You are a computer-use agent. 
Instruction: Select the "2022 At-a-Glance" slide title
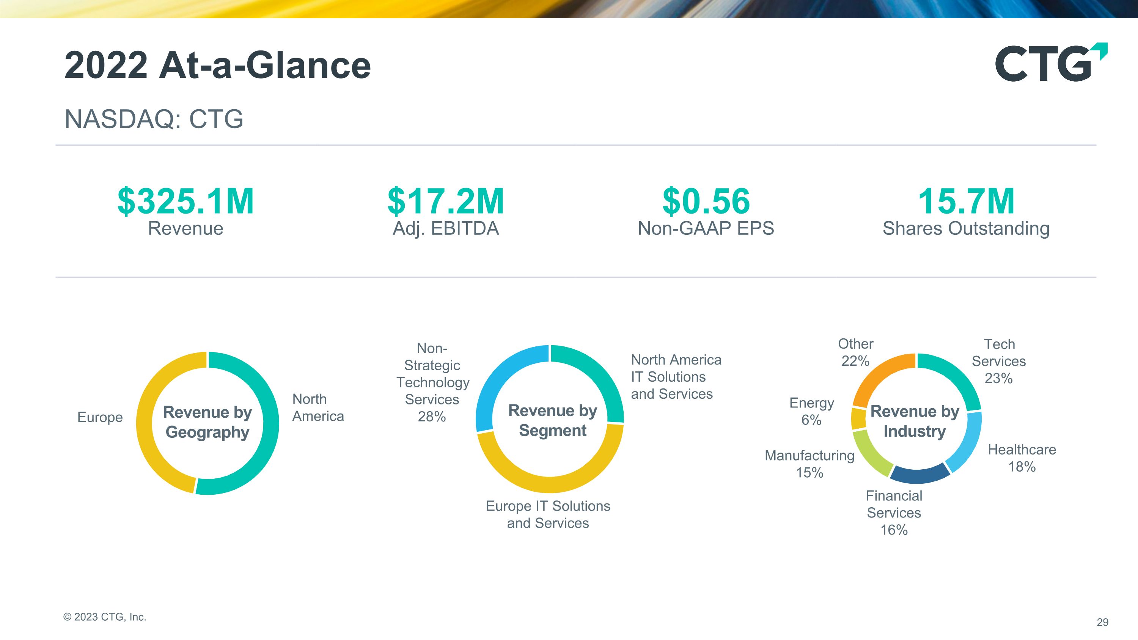pos(217,65)
